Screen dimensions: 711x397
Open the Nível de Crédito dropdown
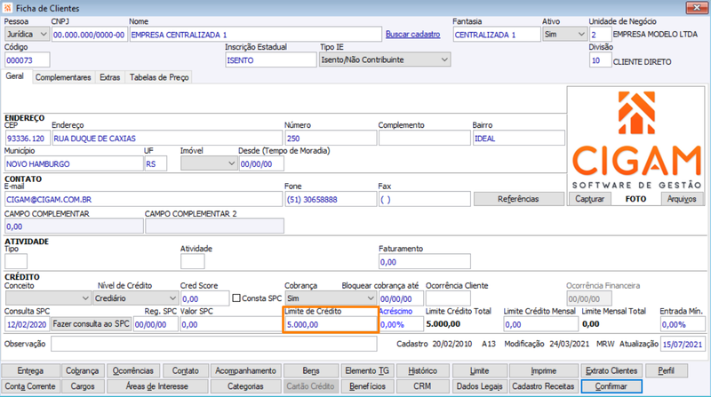click(x=135, y=298)
